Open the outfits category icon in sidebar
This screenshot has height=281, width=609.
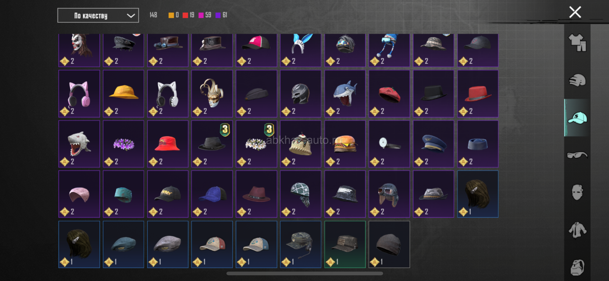pyautogui.click(x=577, y=42)
